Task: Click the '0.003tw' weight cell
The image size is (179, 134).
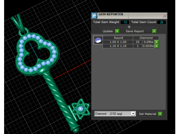Action: (148, 46)
